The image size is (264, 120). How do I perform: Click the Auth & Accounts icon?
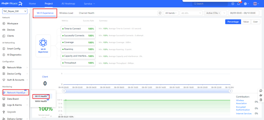(x=4, y=80)
